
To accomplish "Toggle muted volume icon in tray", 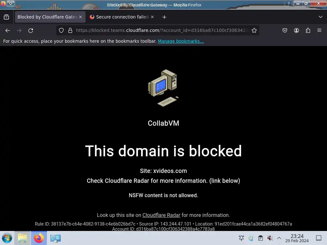I will [x=270, y=238].
